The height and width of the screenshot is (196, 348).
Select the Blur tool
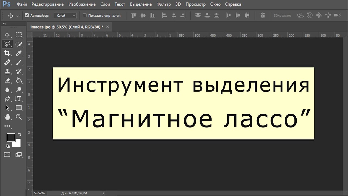7,90
